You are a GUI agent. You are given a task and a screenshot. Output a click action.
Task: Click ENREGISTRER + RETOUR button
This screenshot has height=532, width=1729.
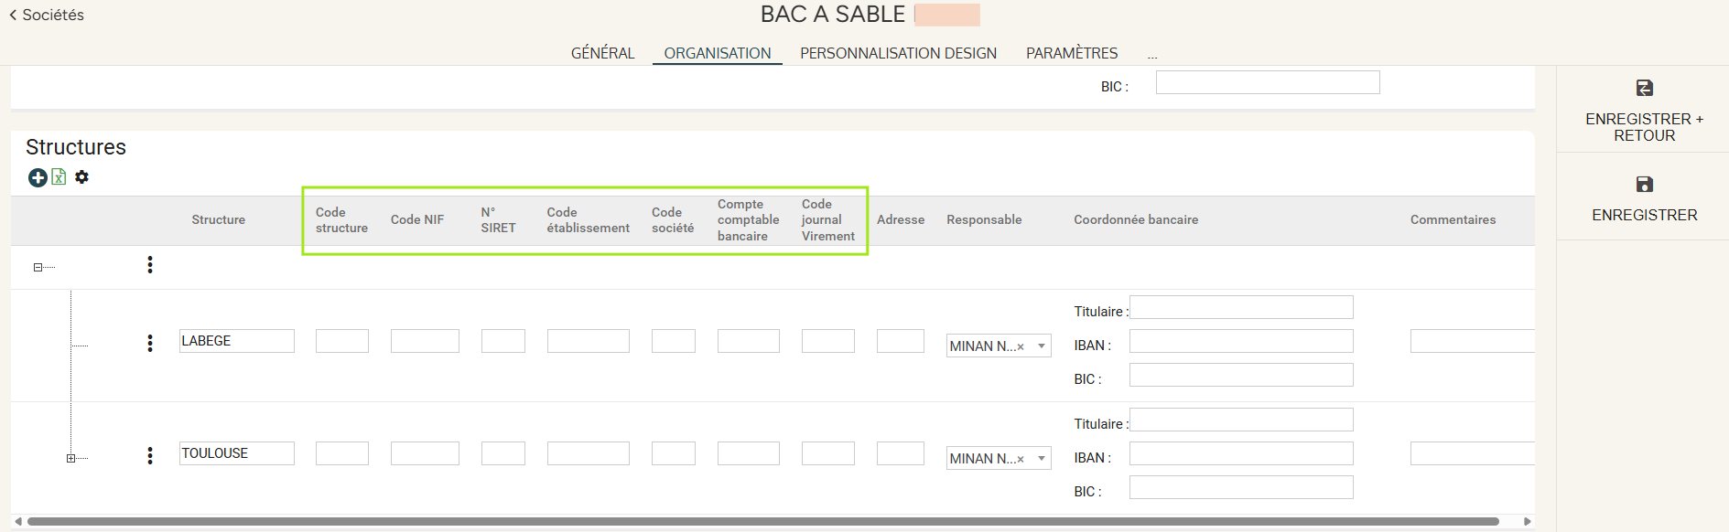[x=1644, y=110]
